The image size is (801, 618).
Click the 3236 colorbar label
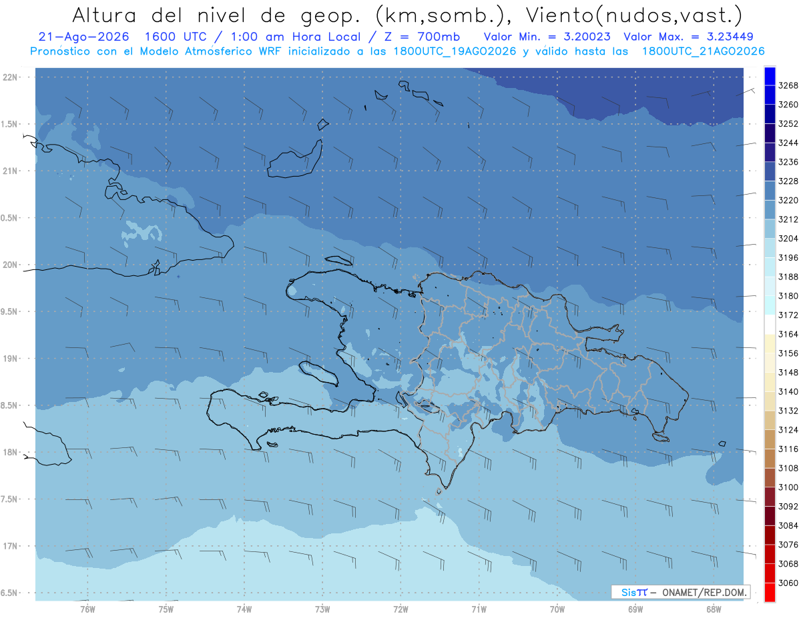pyautogui.click(x=788, y=162)
